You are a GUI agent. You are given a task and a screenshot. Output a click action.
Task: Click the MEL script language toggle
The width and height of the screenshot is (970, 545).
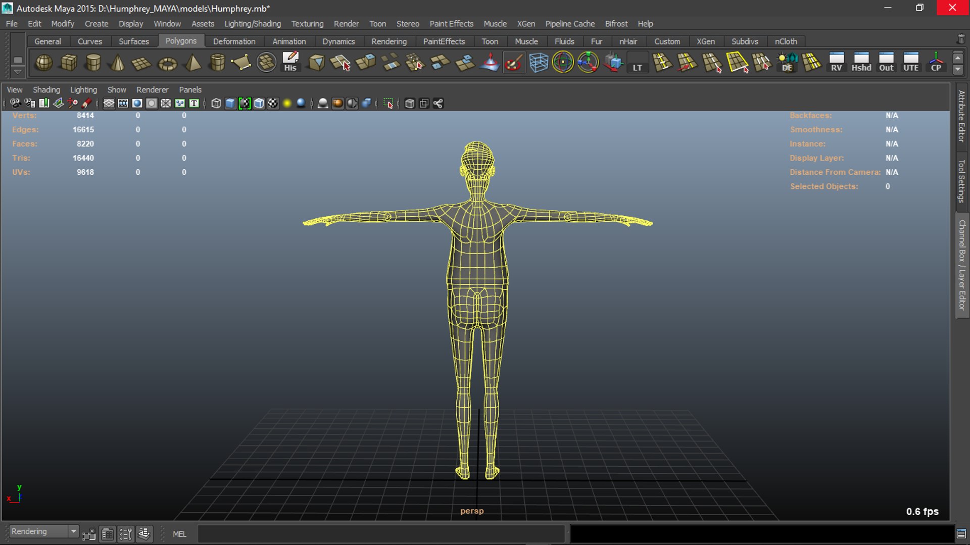point(179,534)
